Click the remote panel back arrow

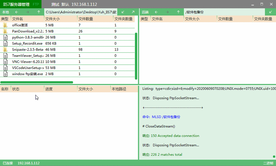pos(156,12)
